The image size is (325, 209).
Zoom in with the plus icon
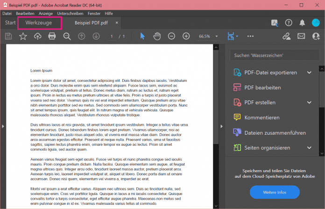pos(186,36)
